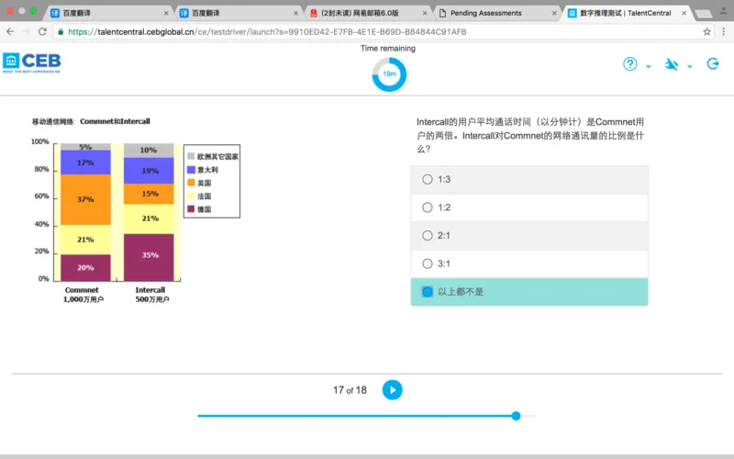Click the orange 英国 legend swatch
The image size is (734, 459).
[x=191, y=182]
